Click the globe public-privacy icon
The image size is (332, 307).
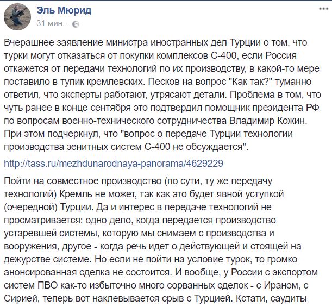point(76,24)
